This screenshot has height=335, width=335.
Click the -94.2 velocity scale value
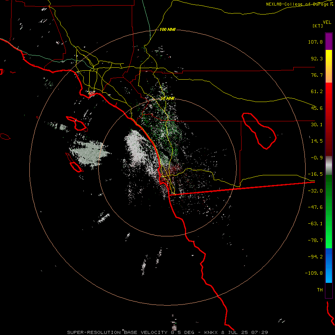coord(315,257)
